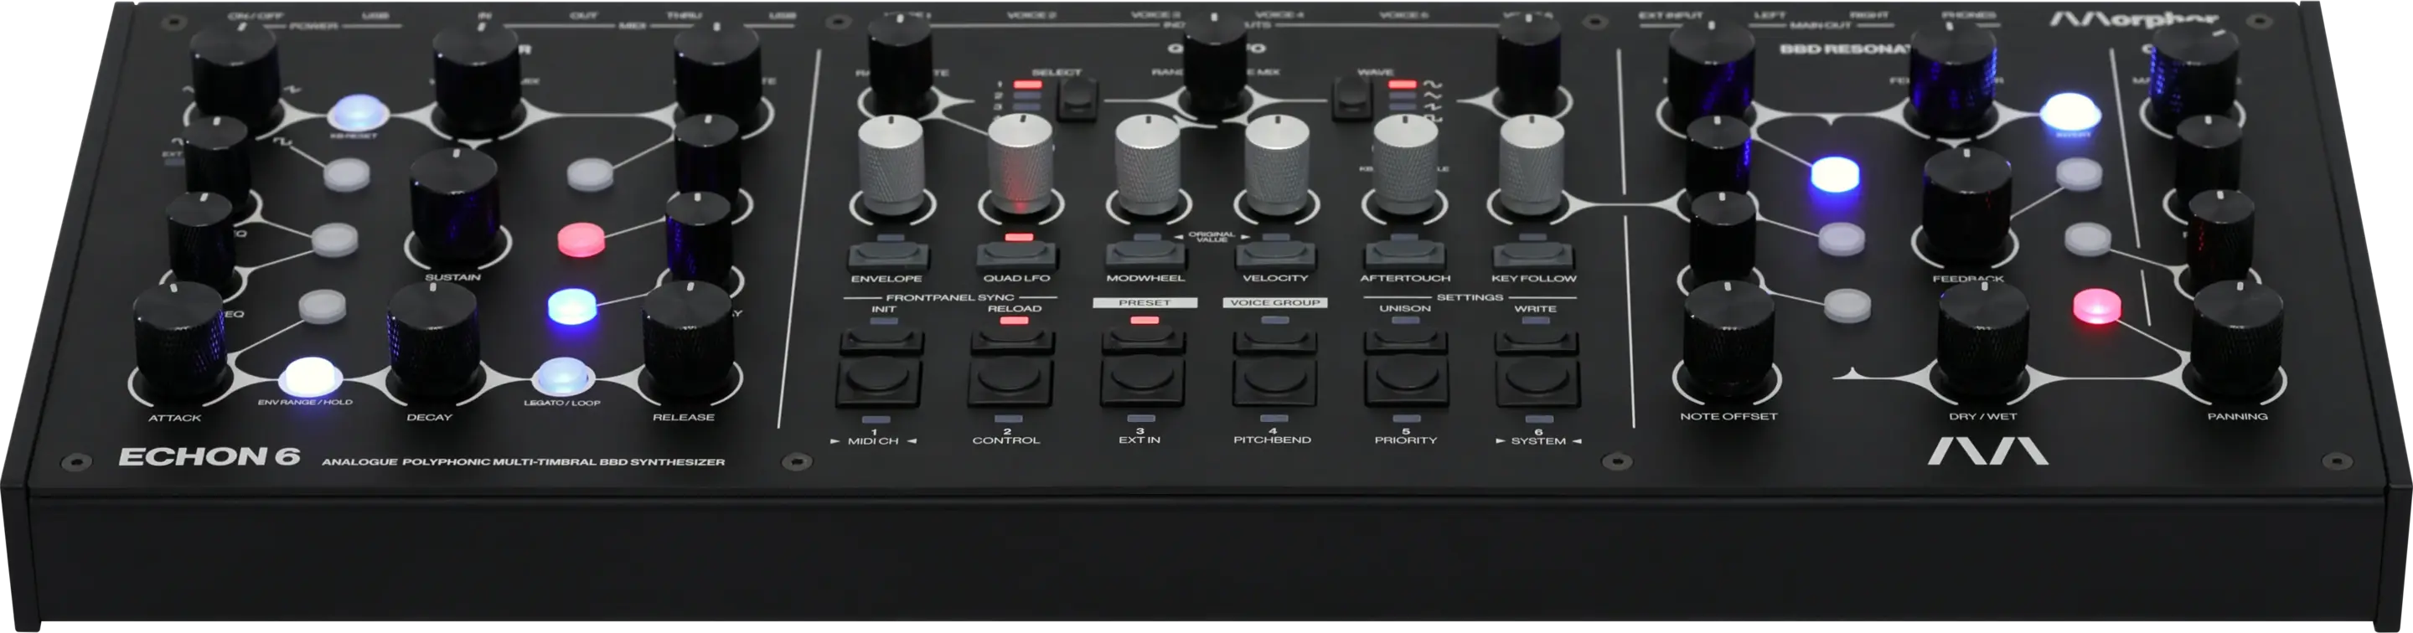Enable UNISON with its button
The image size is (2413, 633).
1405,342
